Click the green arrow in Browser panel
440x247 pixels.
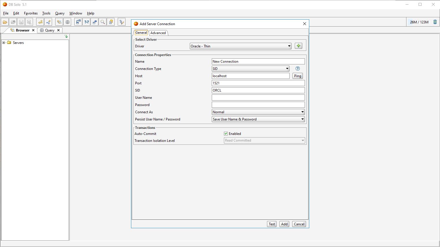(66, 36)
